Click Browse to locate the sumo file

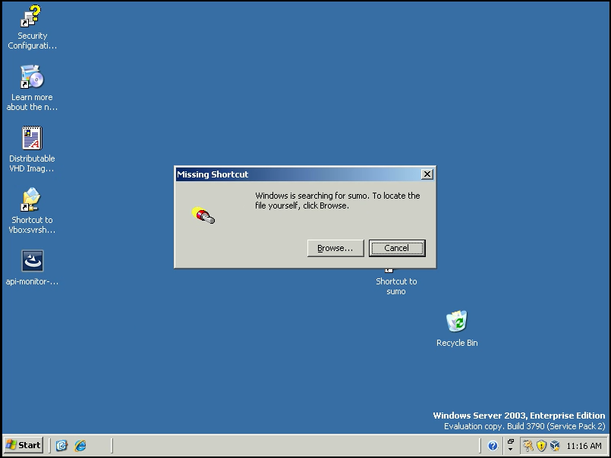tap(335, 248)
